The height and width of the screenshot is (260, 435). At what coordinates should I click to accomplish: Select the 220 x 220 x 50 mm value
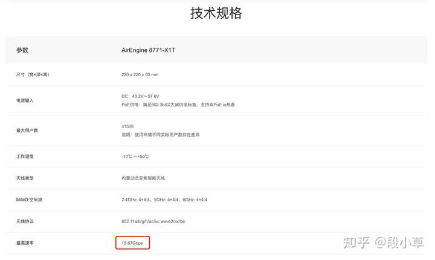pyautogui.click(x=140, y=74)
